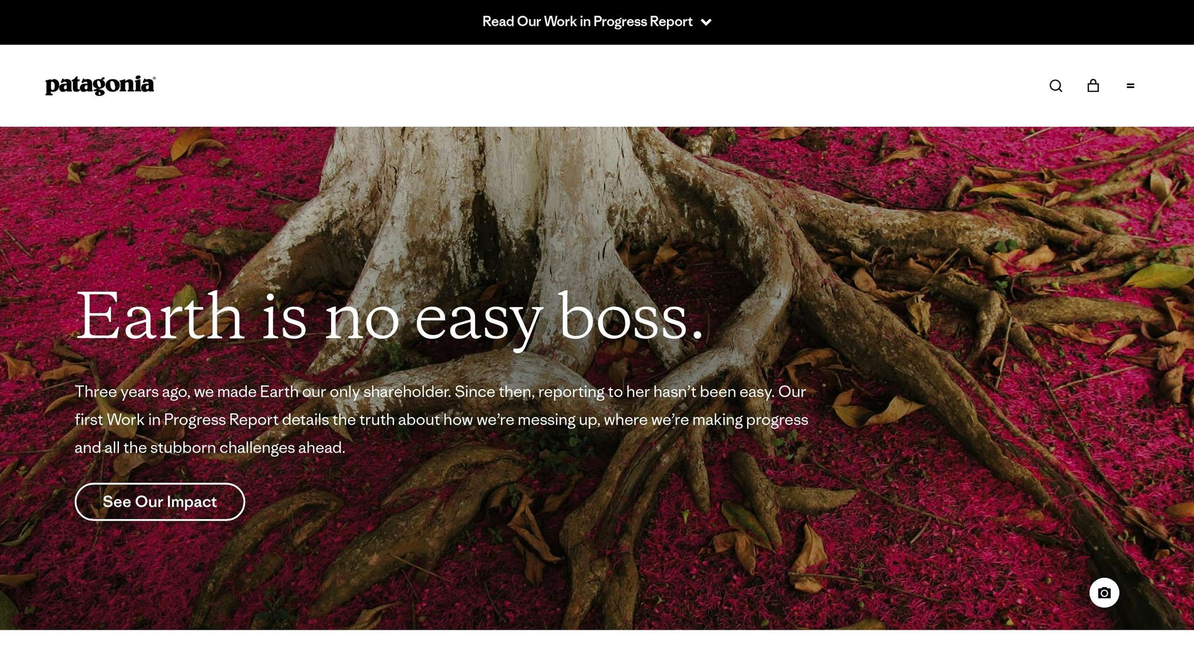Open the hamburger navigation menu

pyautogui.click(x=1130, y=86)
